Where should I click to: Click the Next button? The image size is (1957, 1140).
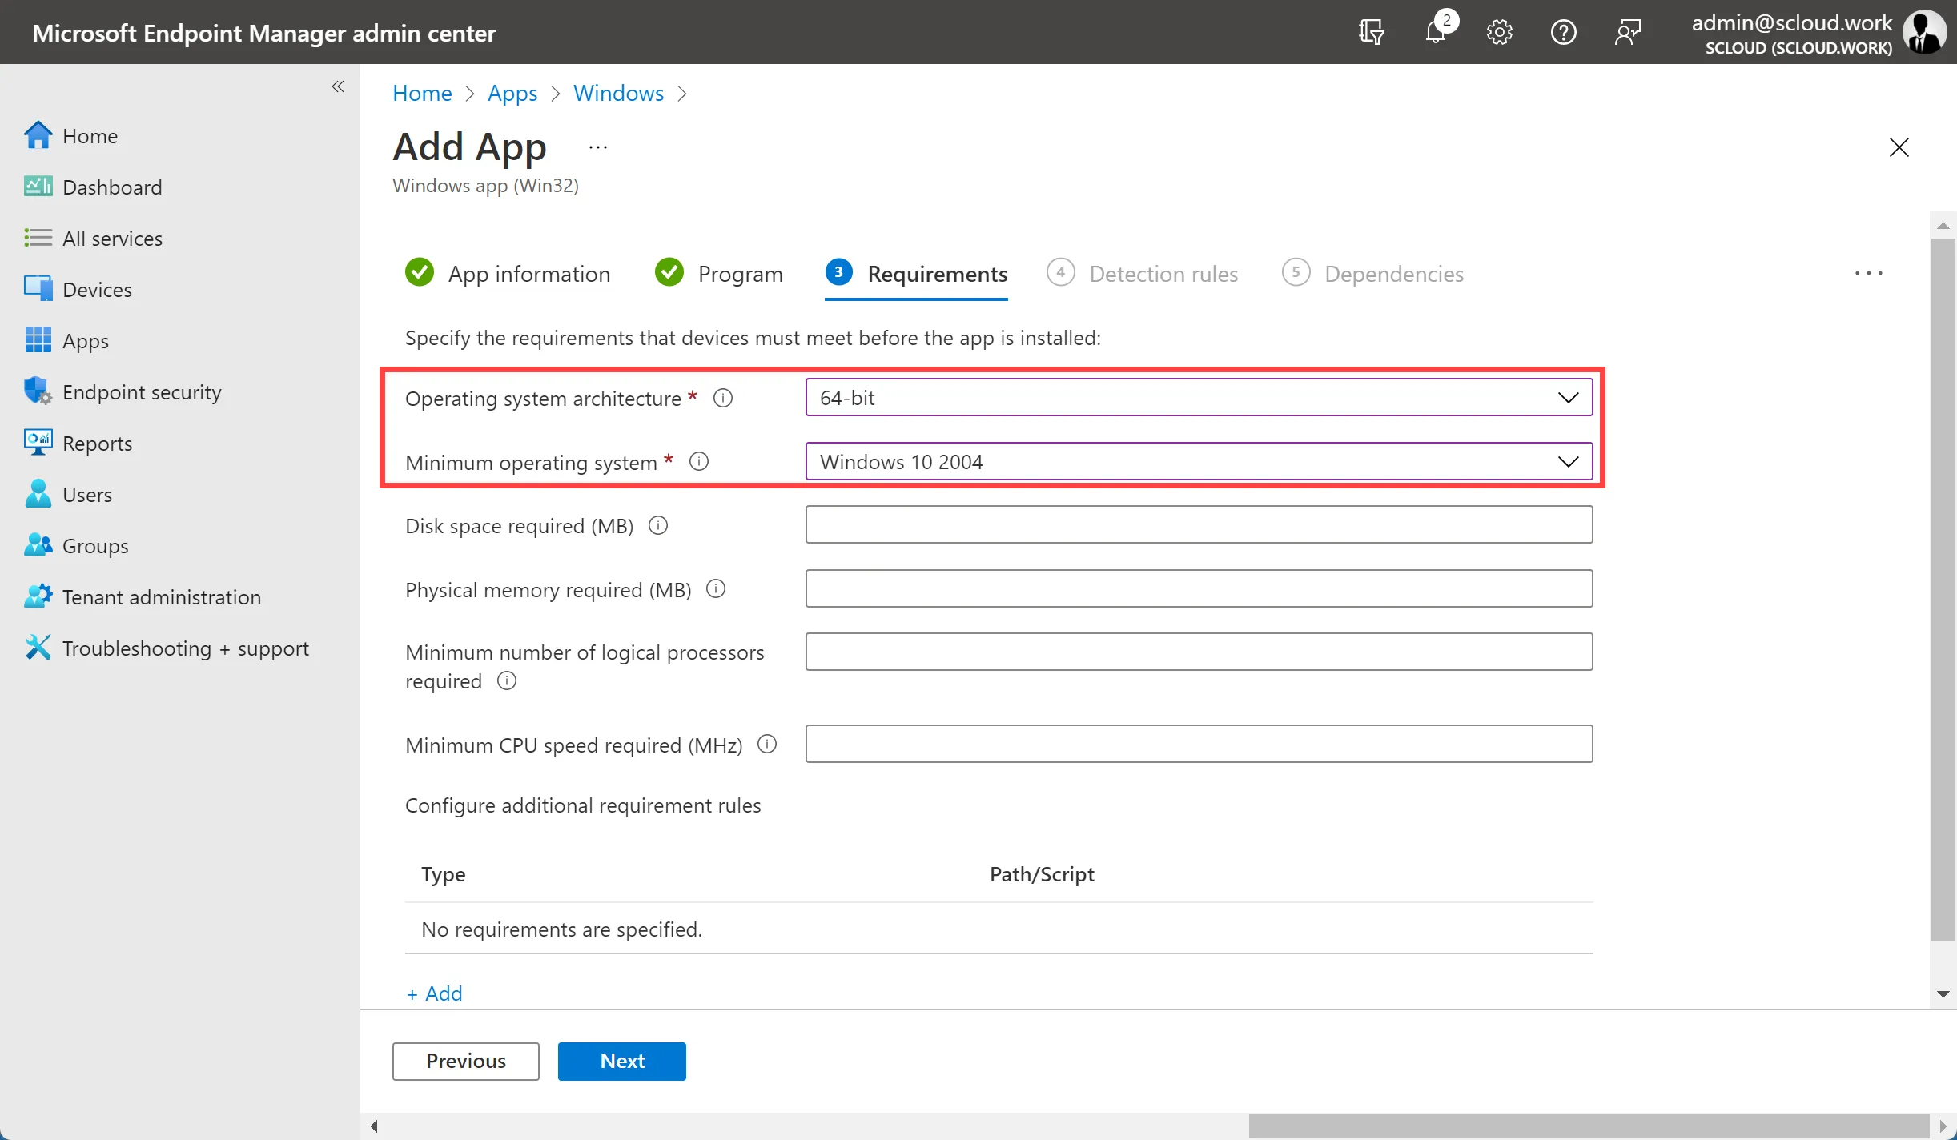[x=622, y=1062]
